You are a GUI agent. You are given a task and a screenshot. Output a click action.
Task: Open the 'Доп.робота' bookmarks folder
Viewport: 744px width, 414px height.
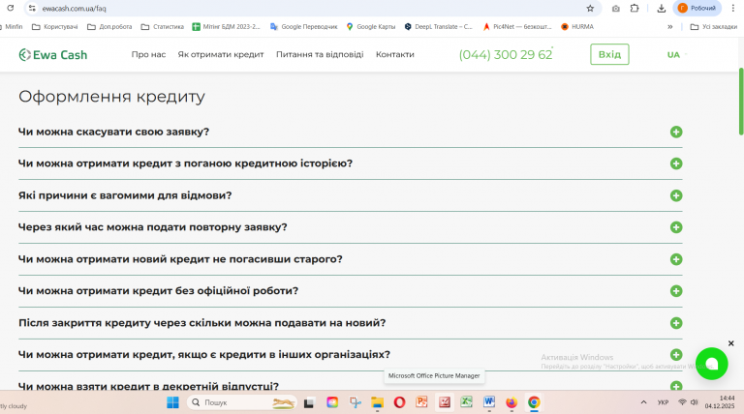pyautogui.click(x=109, y=27)
